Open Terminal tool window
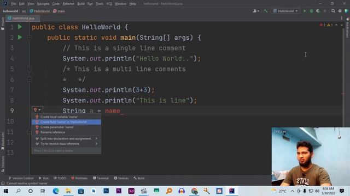Image resolution: width=350 pixels, height=196 pixels. [x=101, y=178]
